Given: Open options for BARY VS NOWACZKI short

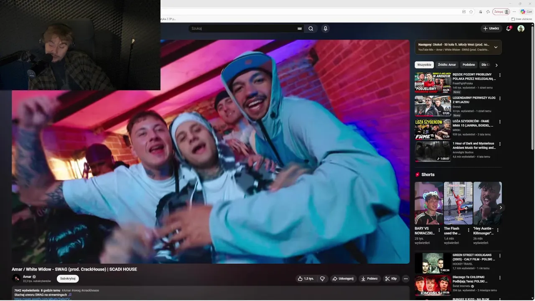Looking at the screenshot, I should pyautogui.click(x=439, y=230).
